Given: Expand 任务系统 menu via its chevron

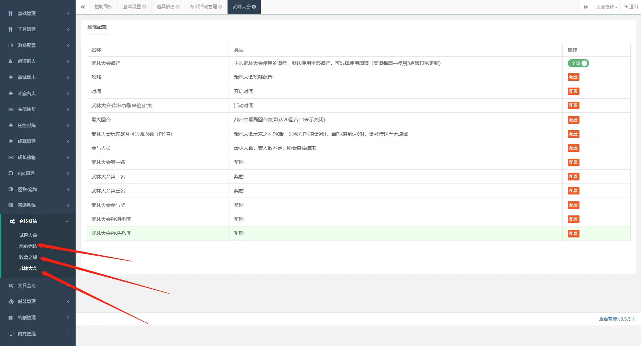Looking at the screenshot, I should coord(68,125).
